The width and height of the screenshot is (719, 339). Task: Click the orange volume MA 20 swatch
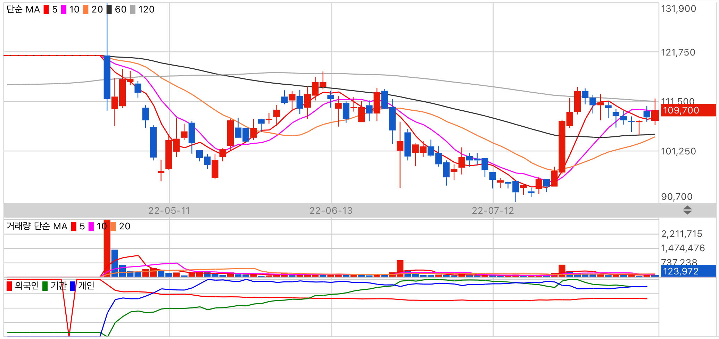pyautogui.click(x=113, y=226)
